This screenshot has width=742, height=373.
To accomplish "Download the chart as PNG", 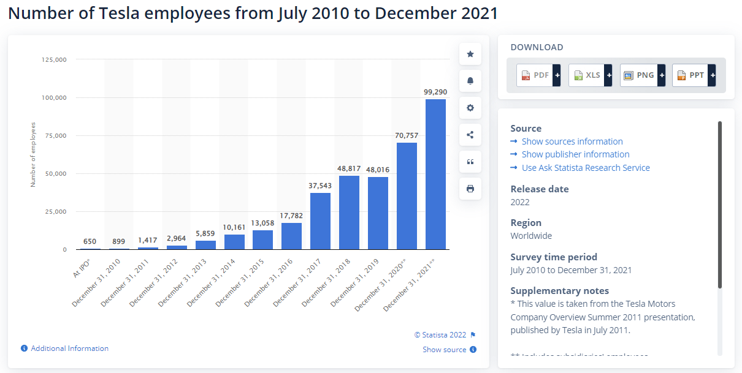I will [x=638, y=75].
